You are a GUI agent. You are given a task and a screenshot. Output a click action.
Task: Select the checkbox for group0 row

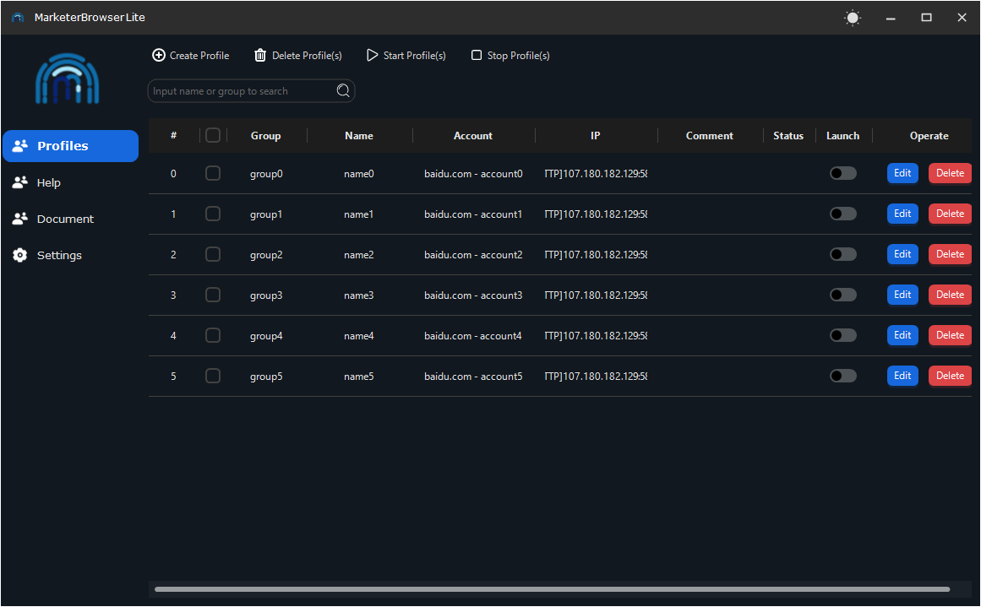coord(213,173)
